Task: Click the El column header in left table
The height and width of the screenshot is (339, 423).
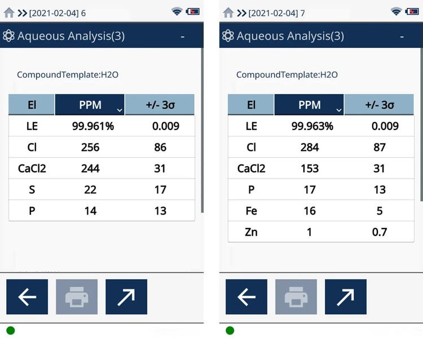Action: tap(32, 105)
